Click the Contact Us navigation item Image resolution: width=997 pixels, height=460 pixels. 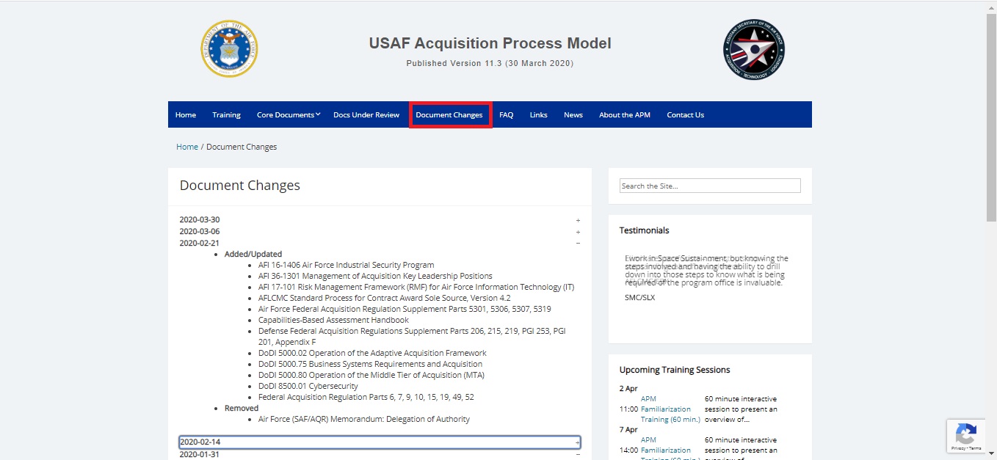(x=685, y=114)
